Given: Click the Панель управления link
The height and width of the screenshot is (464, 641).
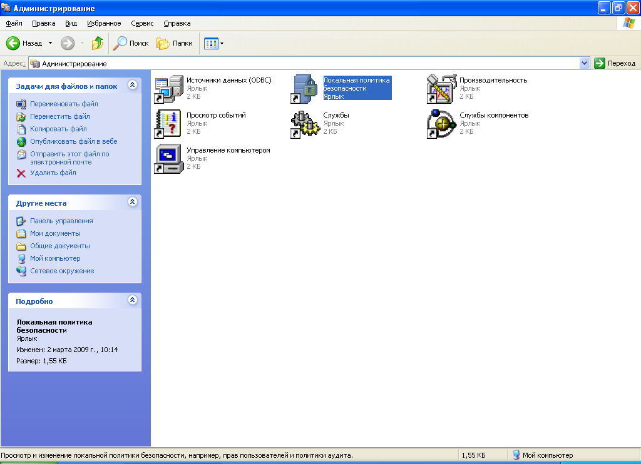Looking at the screenshot, I should click(x=61, y=221).
